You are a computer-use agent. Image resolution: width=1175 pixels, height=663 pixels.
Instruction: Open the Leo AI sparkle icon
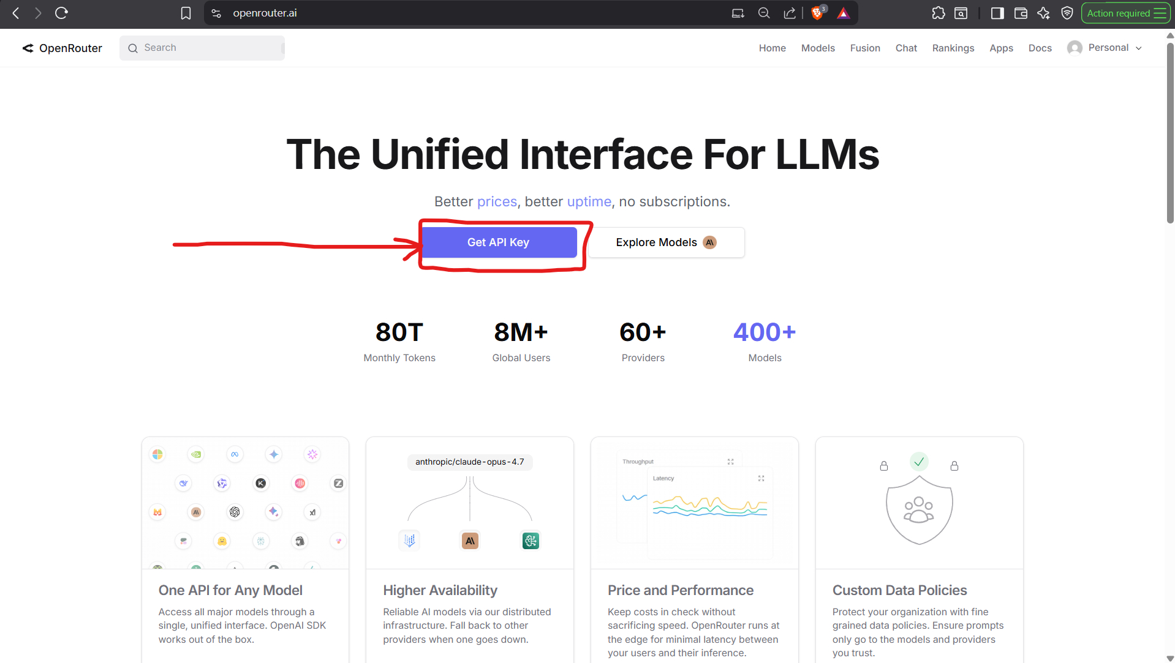coord(1044,13)
